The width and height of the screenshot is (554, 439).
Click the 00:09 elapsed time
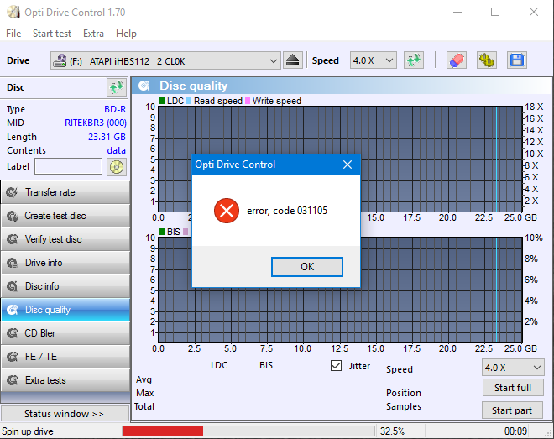(515, 431)
